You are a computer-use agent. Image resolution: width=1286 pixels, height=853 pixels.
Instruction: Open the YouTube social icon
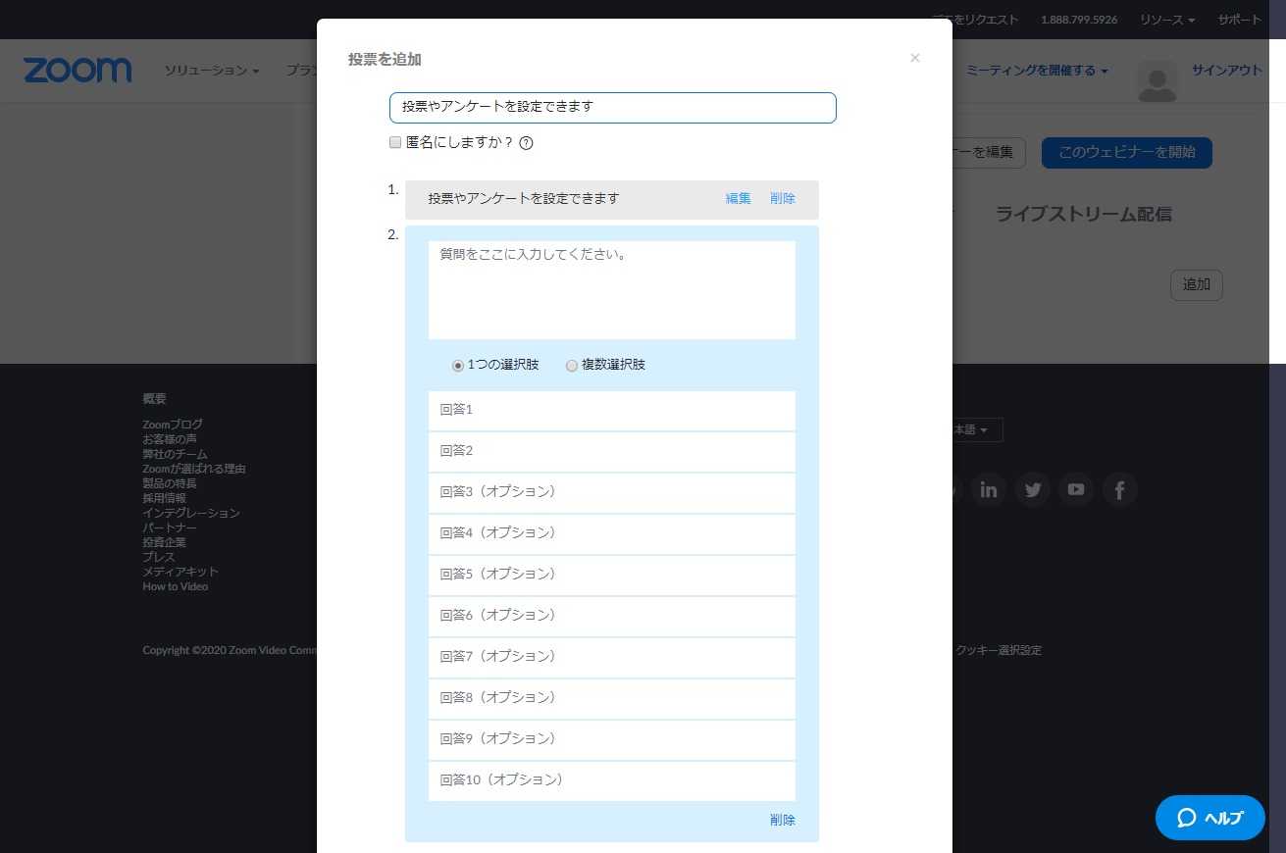click(1076, 489)
